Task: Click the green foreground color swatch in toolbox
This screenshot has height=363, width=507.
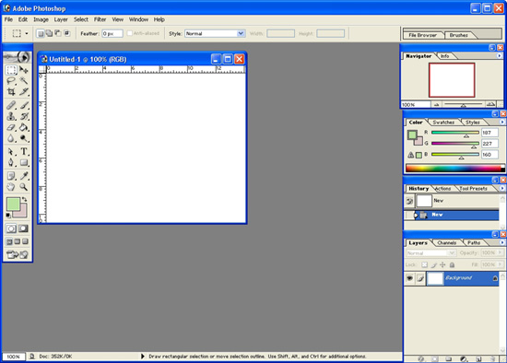Action: [13, 205]
